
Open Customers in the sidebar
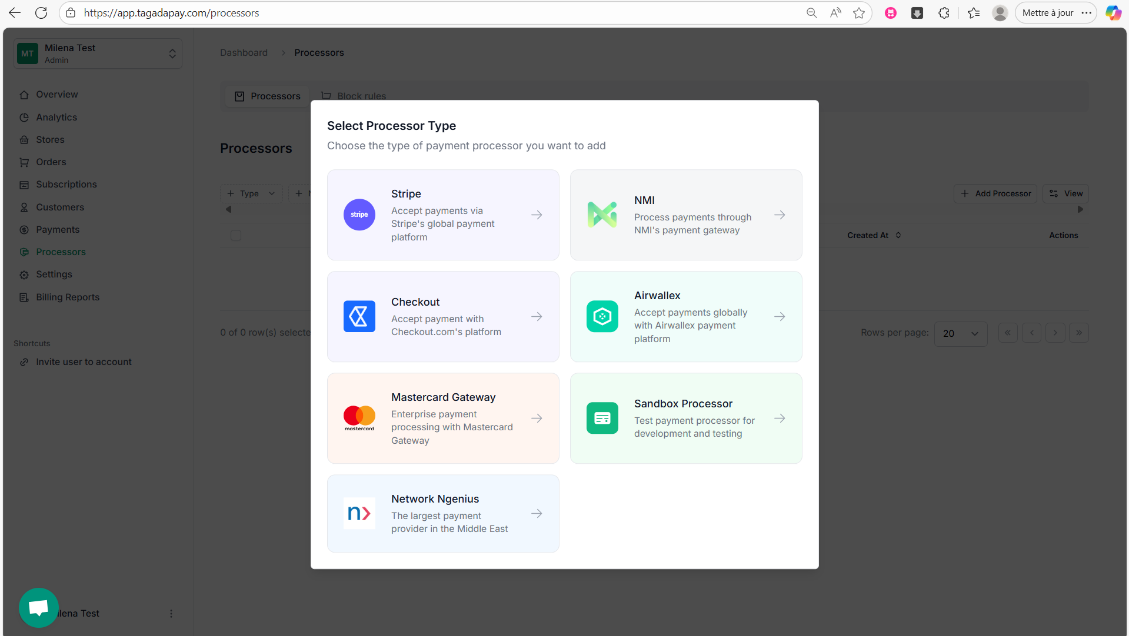59,207
